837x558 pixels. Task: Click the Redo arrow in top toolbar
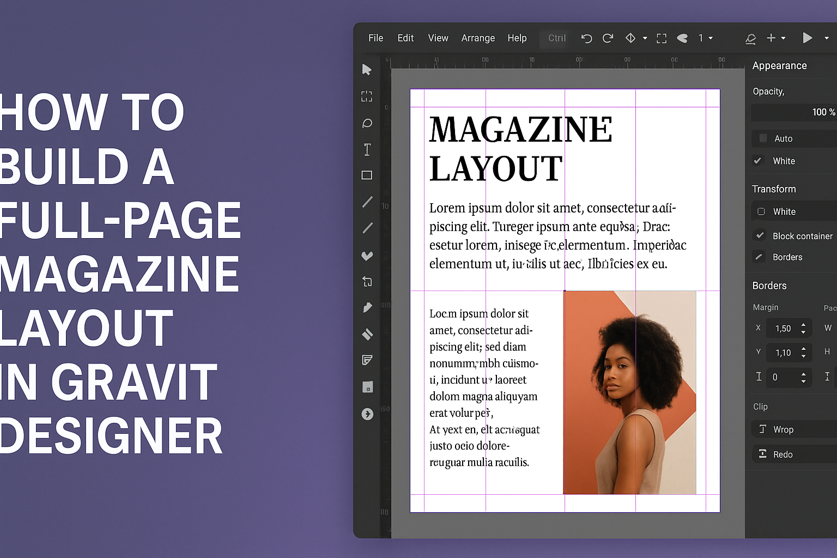608,38
